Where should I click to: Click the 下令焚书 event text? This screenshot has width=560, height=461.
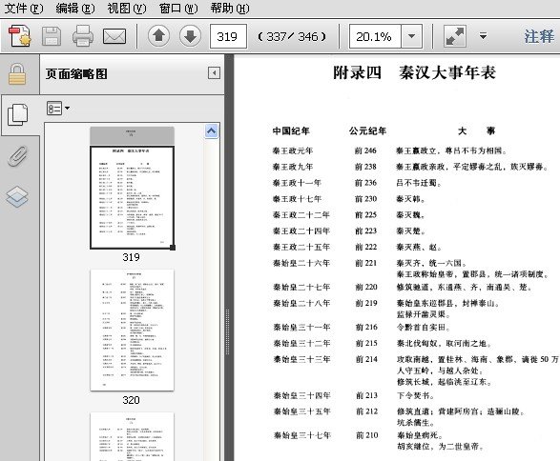point(416,395)
